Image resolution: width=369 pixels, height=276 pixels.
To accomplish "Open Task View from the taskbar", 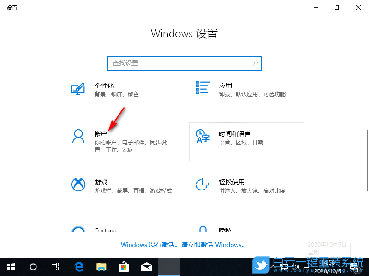I will pos(55,266).
